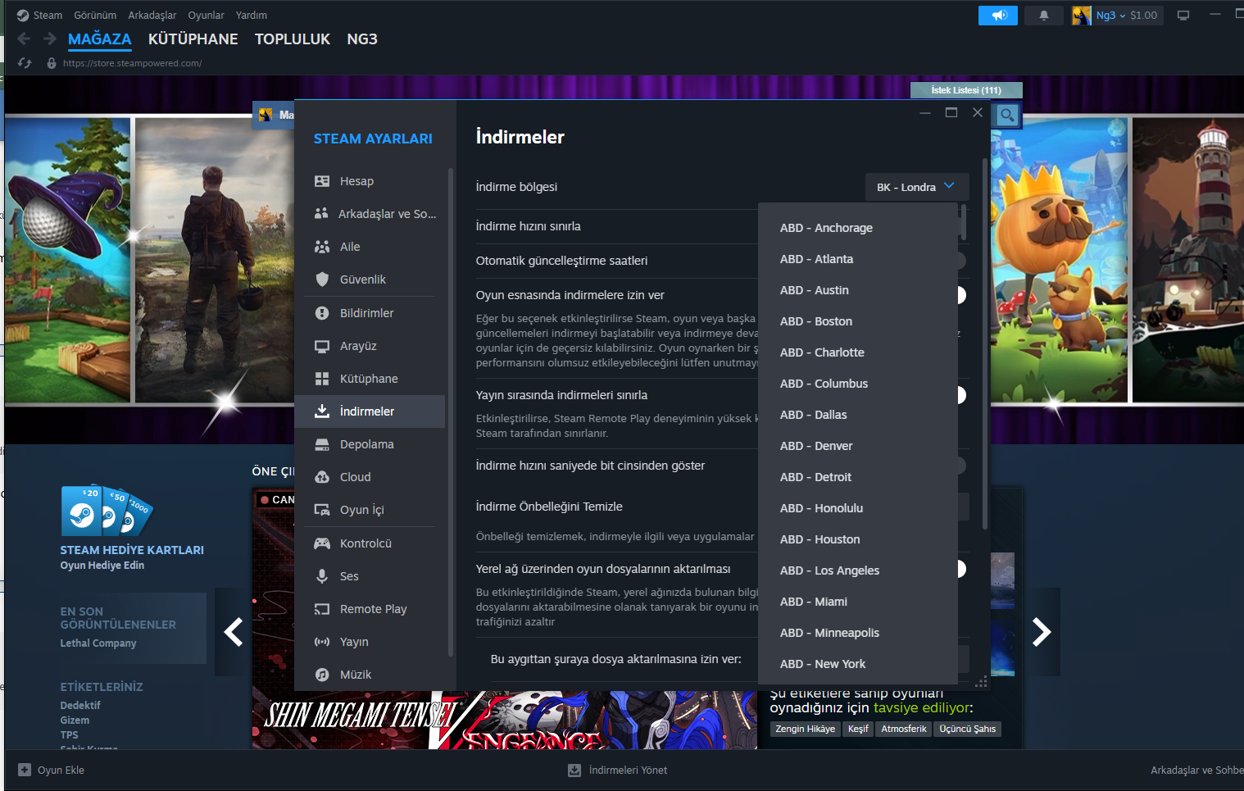
Task: Show previous featured game with left arrow
Action: (x=234, y=632)
